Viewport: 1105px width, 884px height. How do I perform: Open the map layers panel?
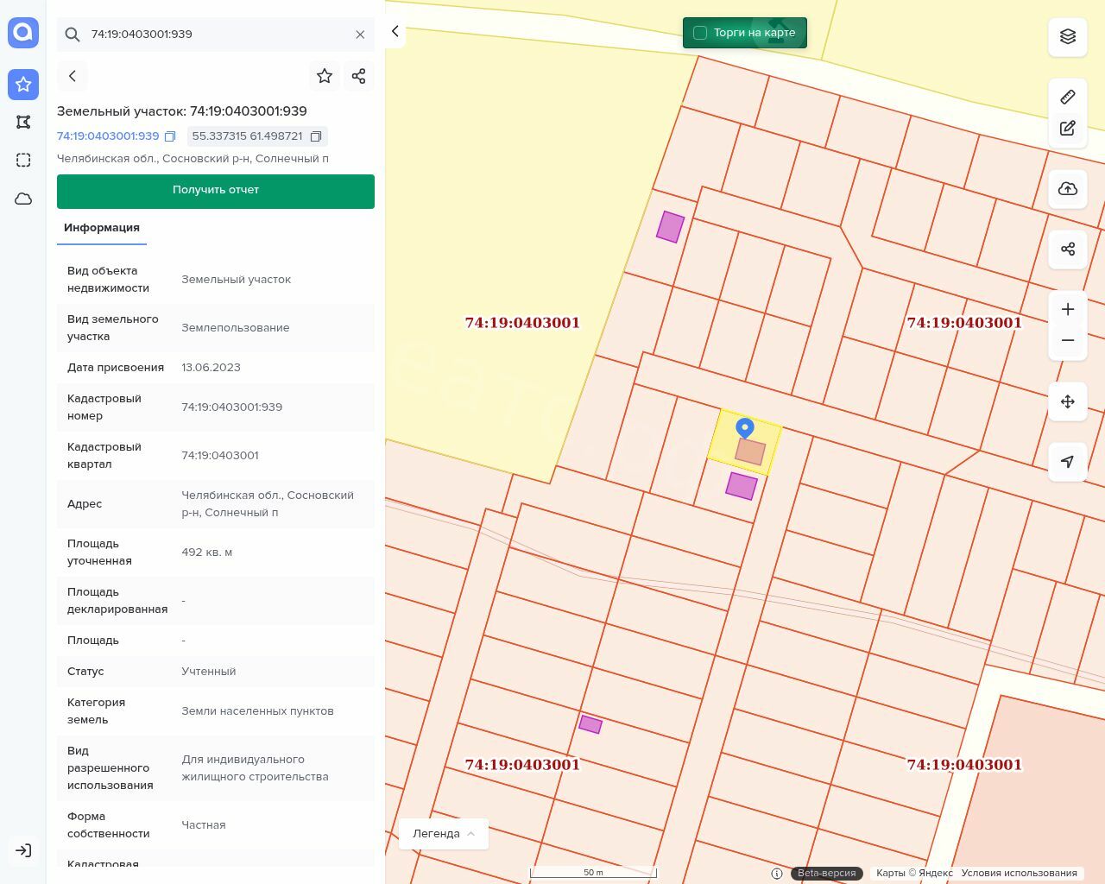[1068, 36]
